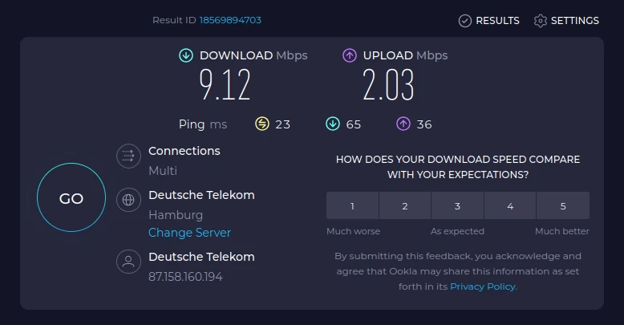Click the download arrow icon
This screenshot has height=325, width=624.
tap(186, 55)
